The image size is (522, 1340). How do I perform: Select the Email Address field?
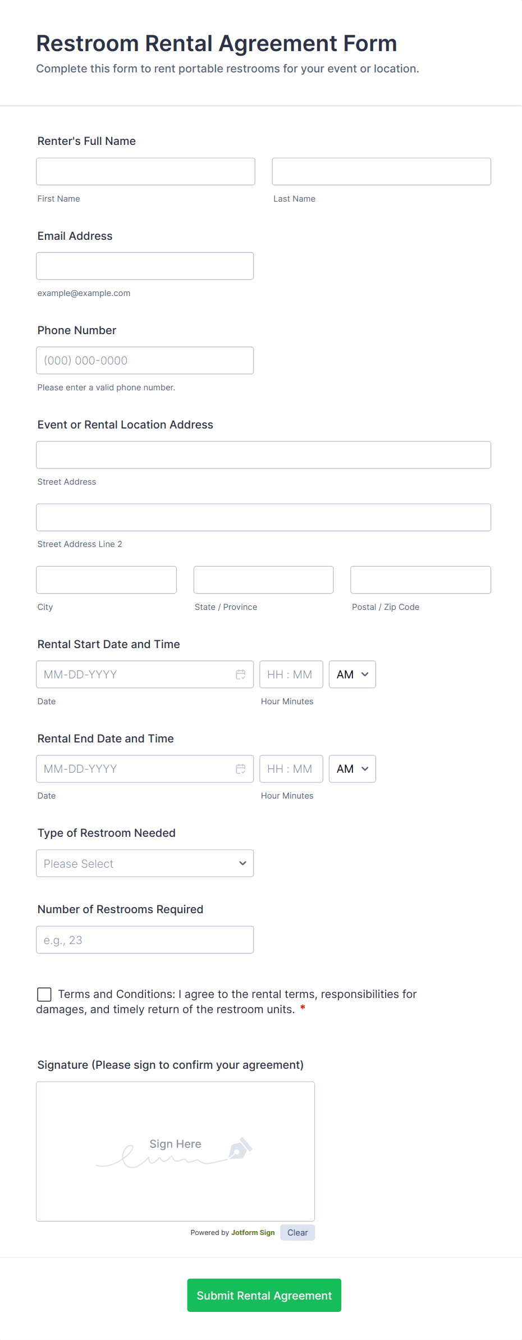click(145, 266)
